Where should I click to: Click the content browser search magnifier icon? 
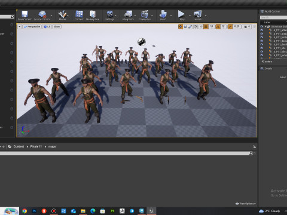251,153
